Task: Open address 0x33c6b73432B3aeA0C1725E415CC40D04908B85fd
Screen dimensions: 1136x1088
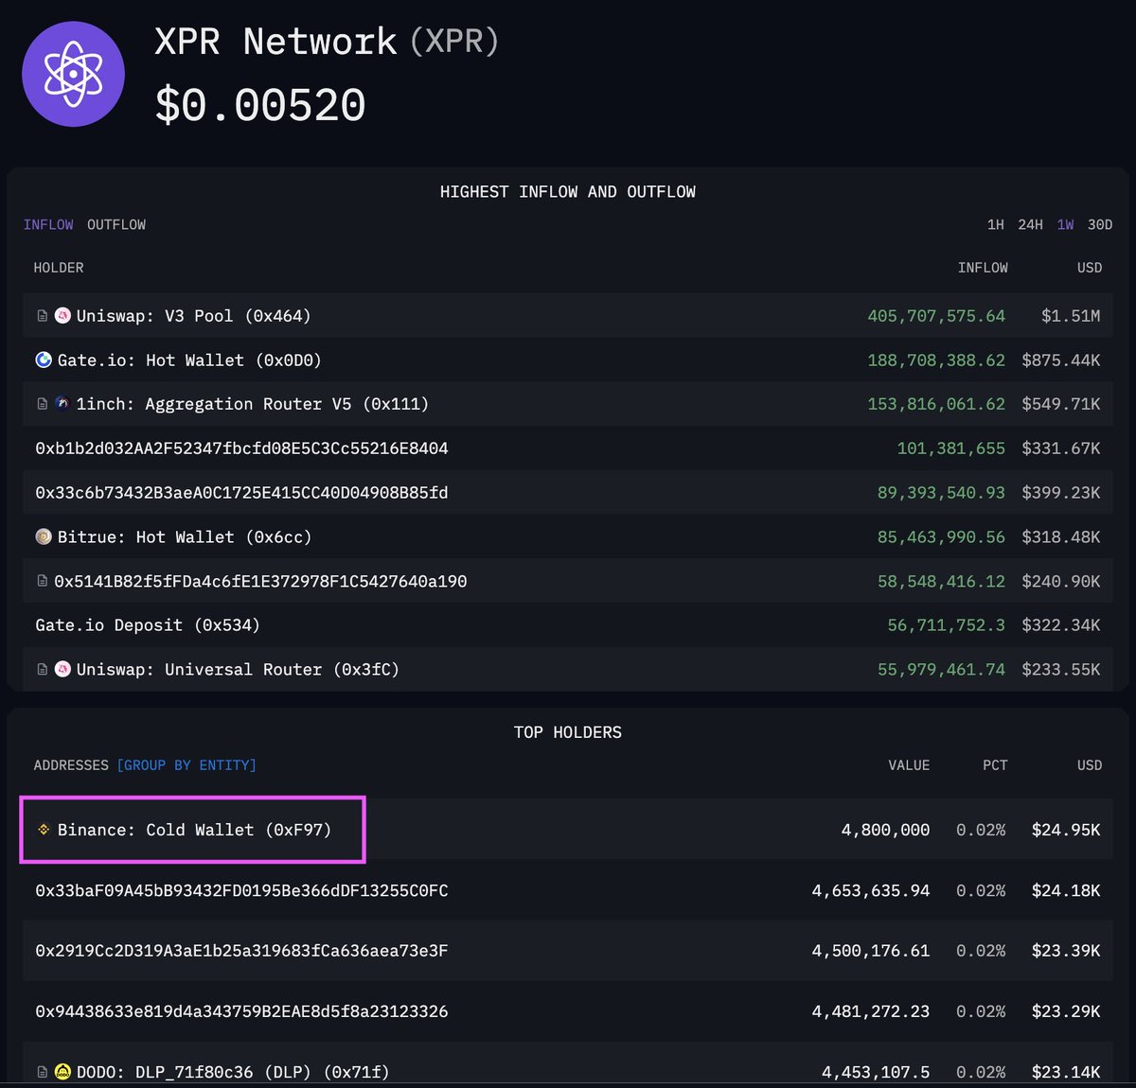Action: tap(241, 492)
